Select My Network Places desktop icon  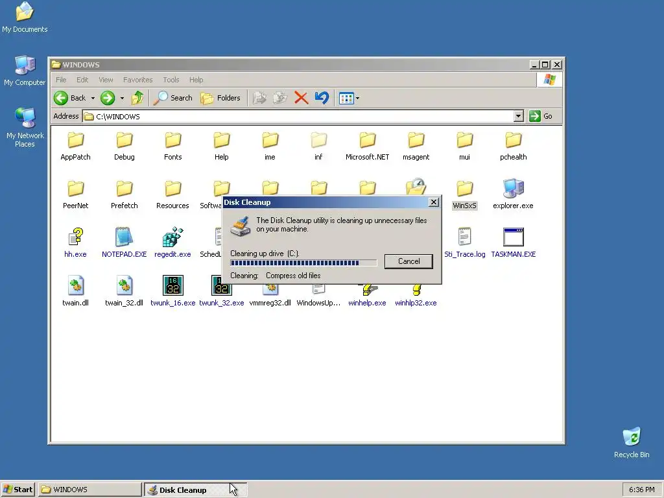pyautogui.click(x=25, y=128)
